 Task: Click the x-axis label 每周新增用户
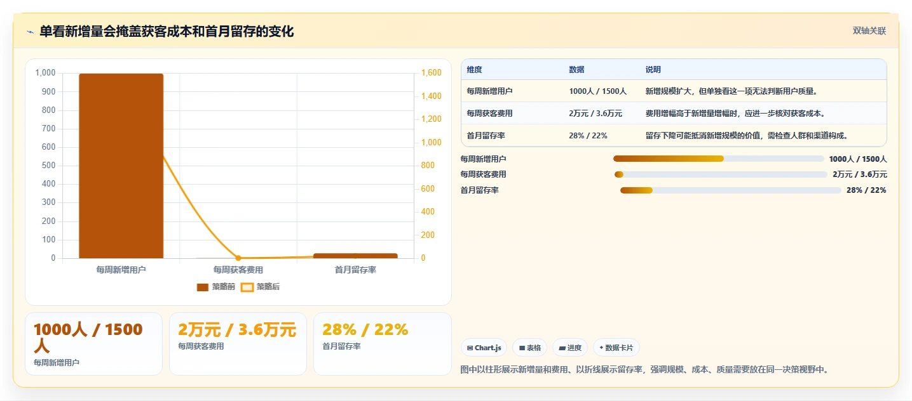pos(121,270)
